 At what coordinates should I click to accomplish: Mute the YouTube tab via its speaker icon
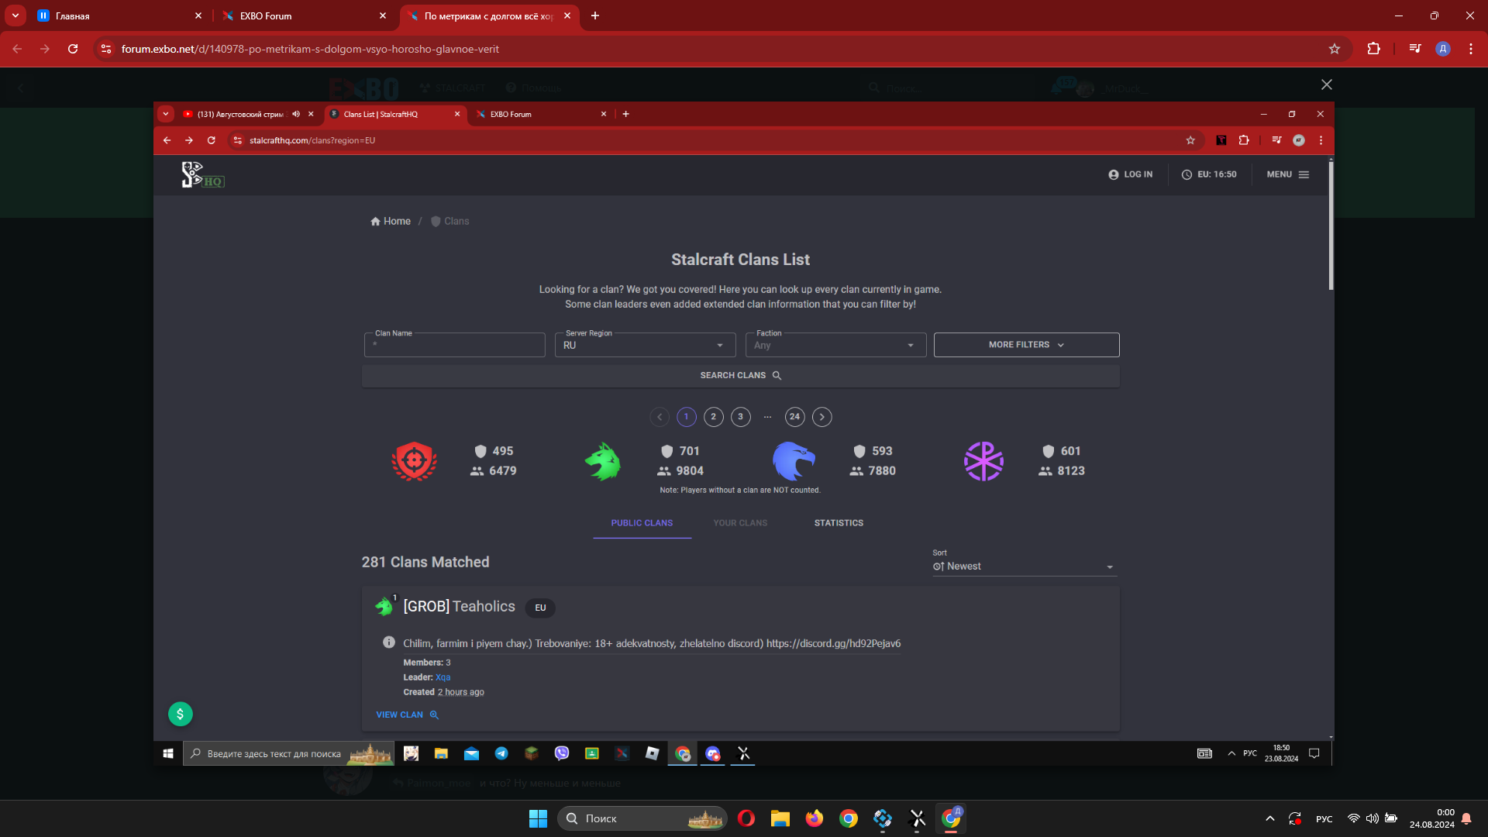tap(296, 114)
